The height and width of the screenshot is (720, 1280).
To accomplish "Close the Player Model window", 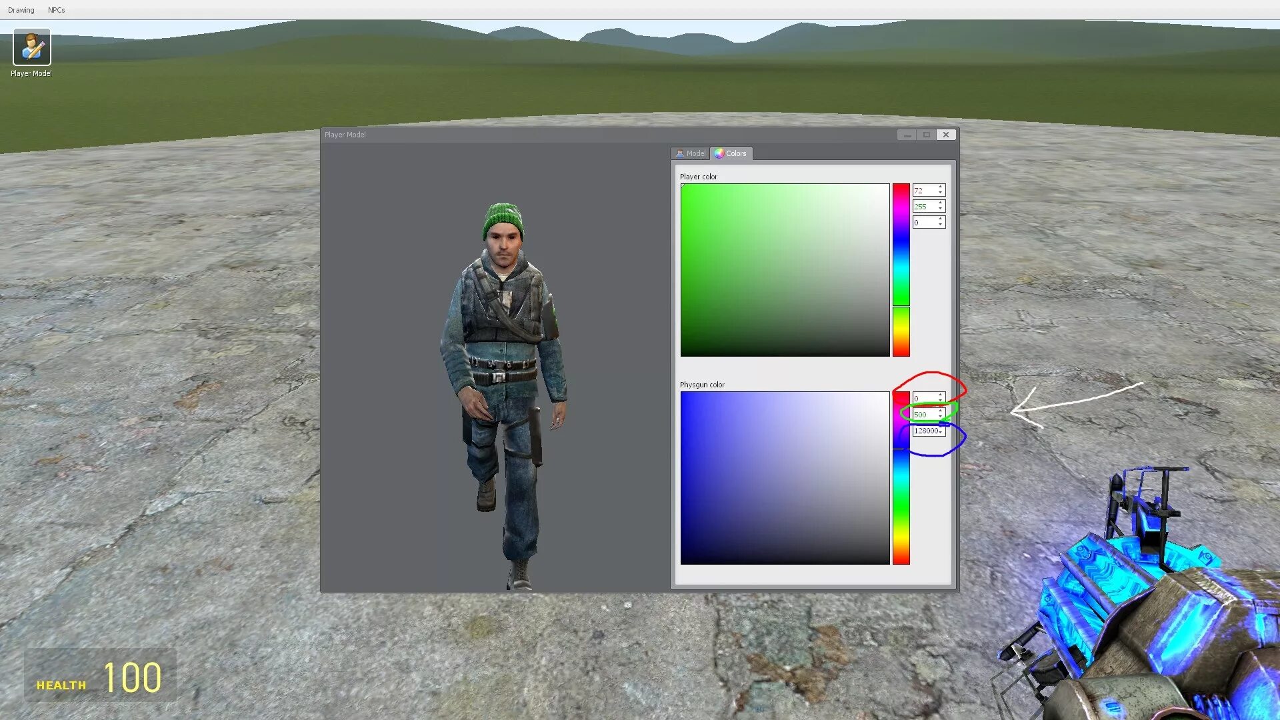I will pyautogui.click(x=945, y=135).
